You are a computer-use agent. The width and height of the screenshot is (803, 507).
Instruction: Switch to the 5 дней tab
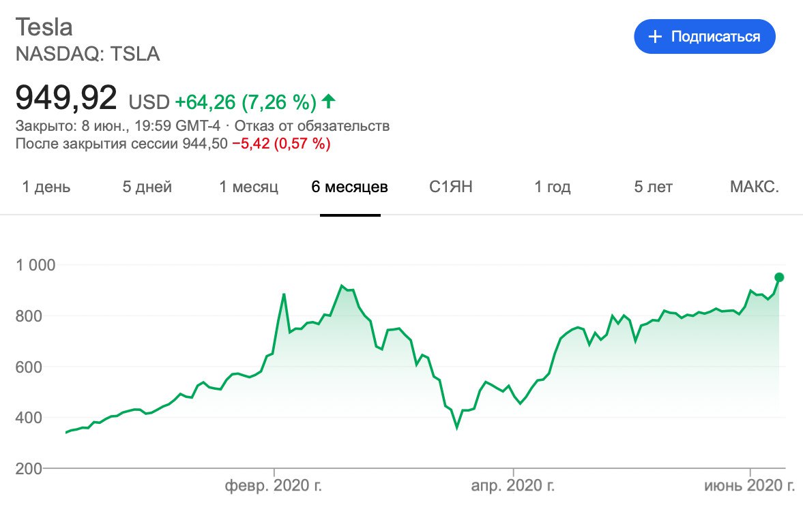tap(147, 187)
